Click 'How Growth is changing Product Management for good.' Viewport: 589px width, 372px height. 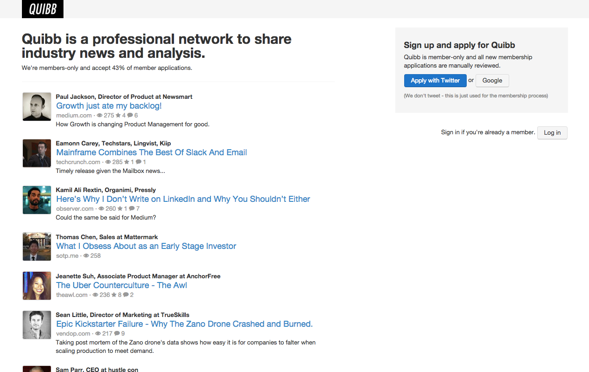133,124
